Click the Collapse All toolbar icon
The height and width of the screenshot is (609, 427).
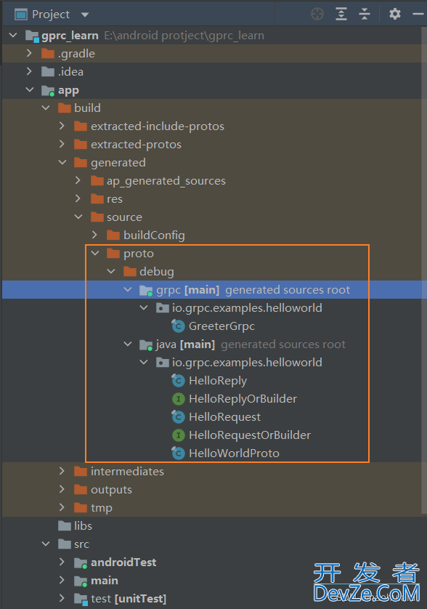pyautogui.click(x=364, y=14)
